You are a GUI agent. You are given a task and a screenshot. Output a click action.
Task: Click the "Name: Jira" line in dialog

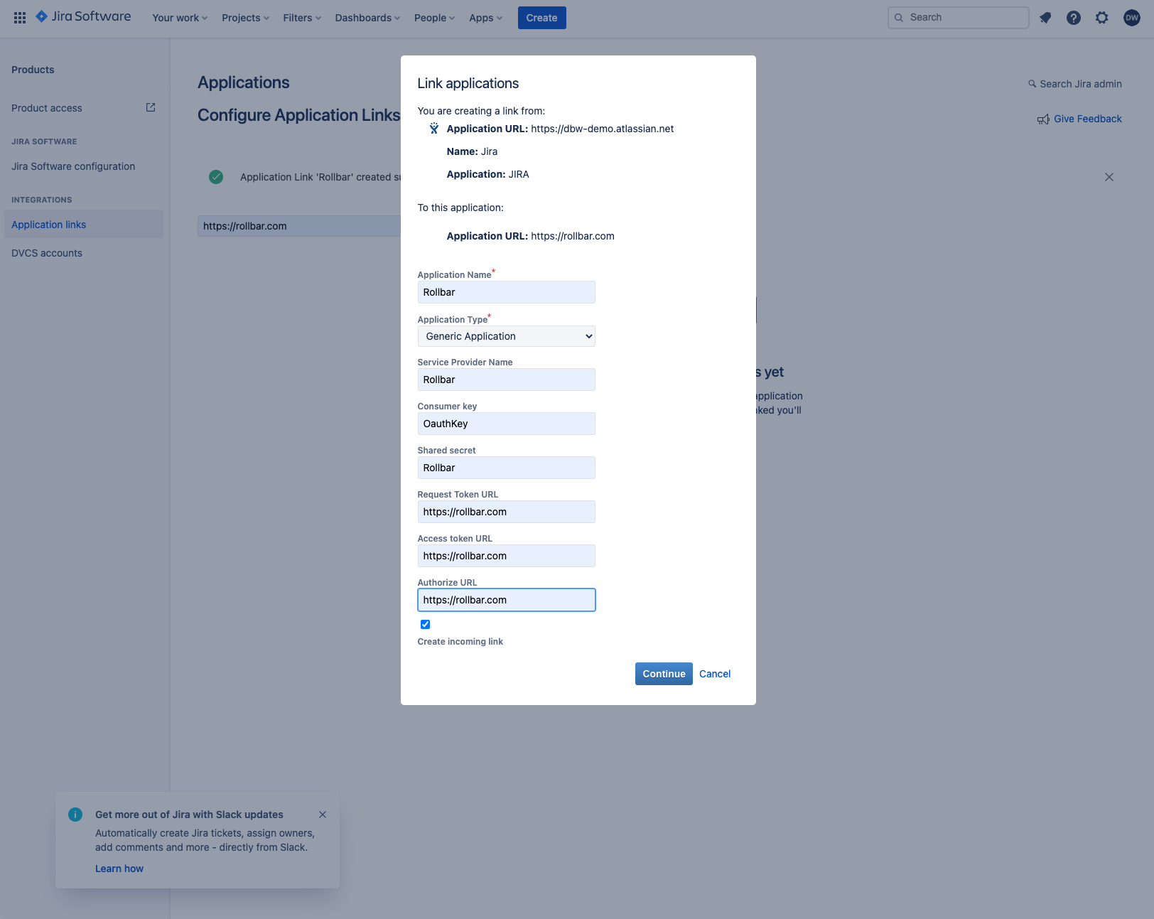tap(472, 151)
